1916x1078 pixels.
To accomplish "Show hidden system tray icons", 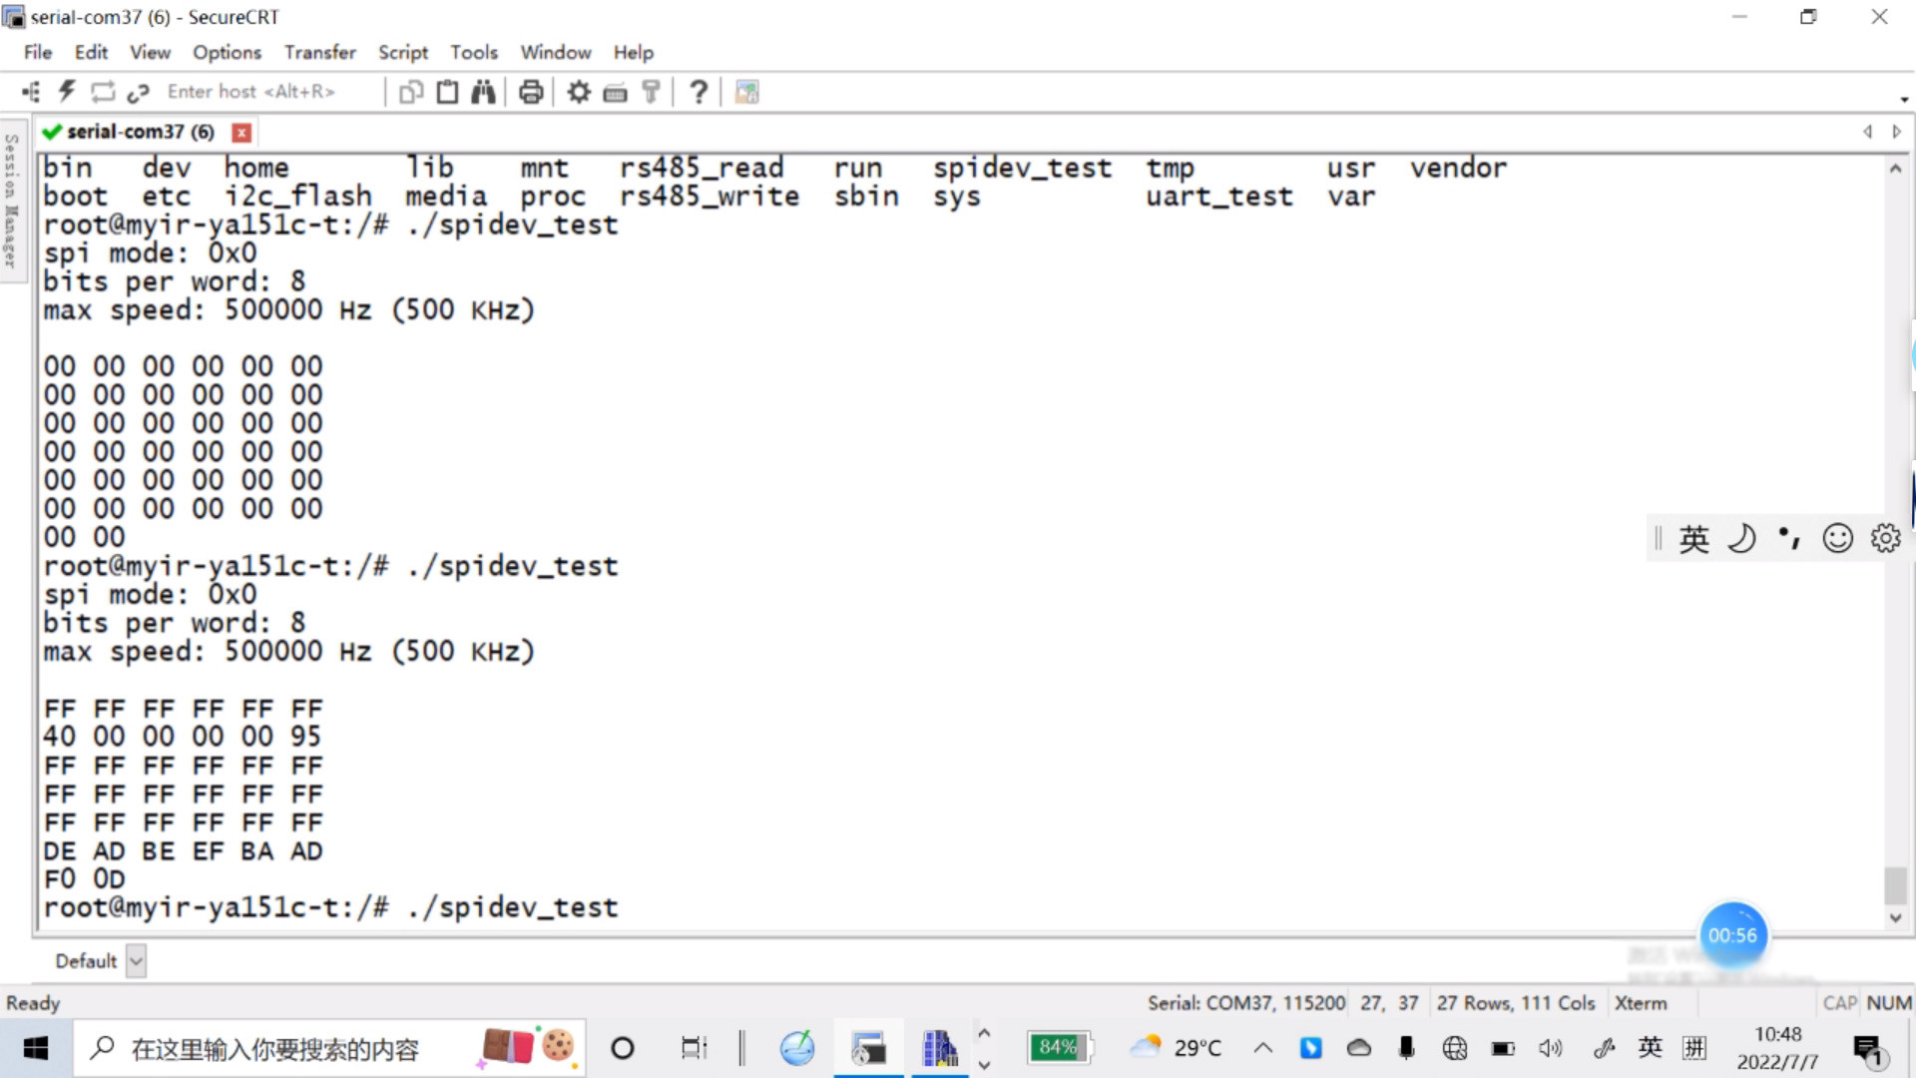I will tap(1262, 1047).
